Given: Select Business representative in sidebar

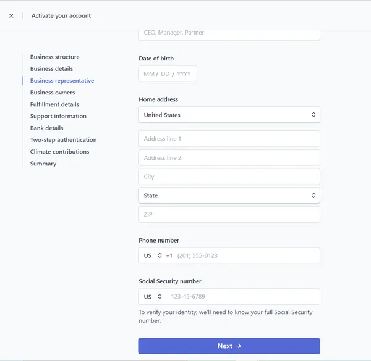Looking at the screenshot, I should coord(62,80).
